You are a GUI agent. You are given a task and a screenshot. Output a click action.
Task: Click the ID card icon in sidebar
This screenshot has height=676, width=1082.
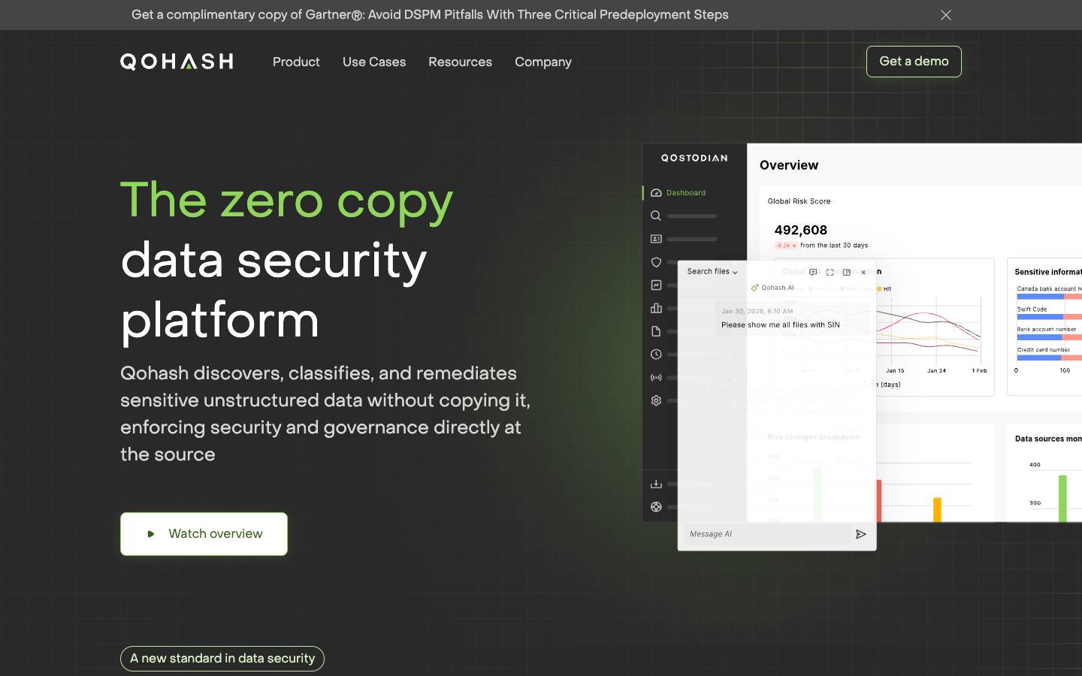pyautogui.click(x=656, y=239)
